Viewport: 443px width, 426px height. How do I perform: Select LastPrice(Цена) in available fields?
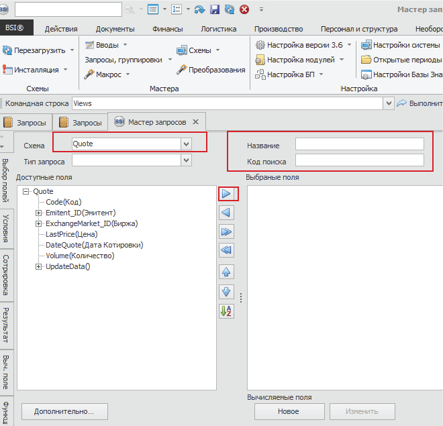coord(71,234)
